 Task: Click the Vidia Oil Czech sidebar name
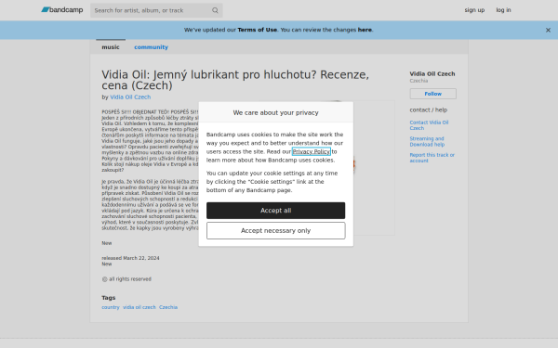click(x=432, y=74)
